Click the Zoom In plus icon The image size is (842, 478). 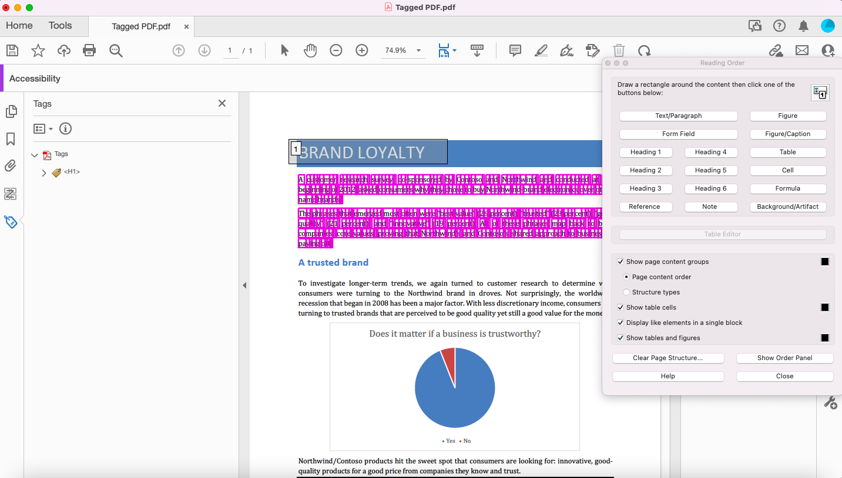tap(362, 50)
